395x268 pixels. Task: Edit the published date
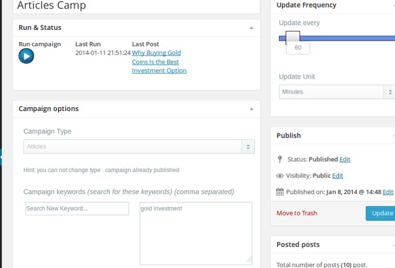[388, 192]
